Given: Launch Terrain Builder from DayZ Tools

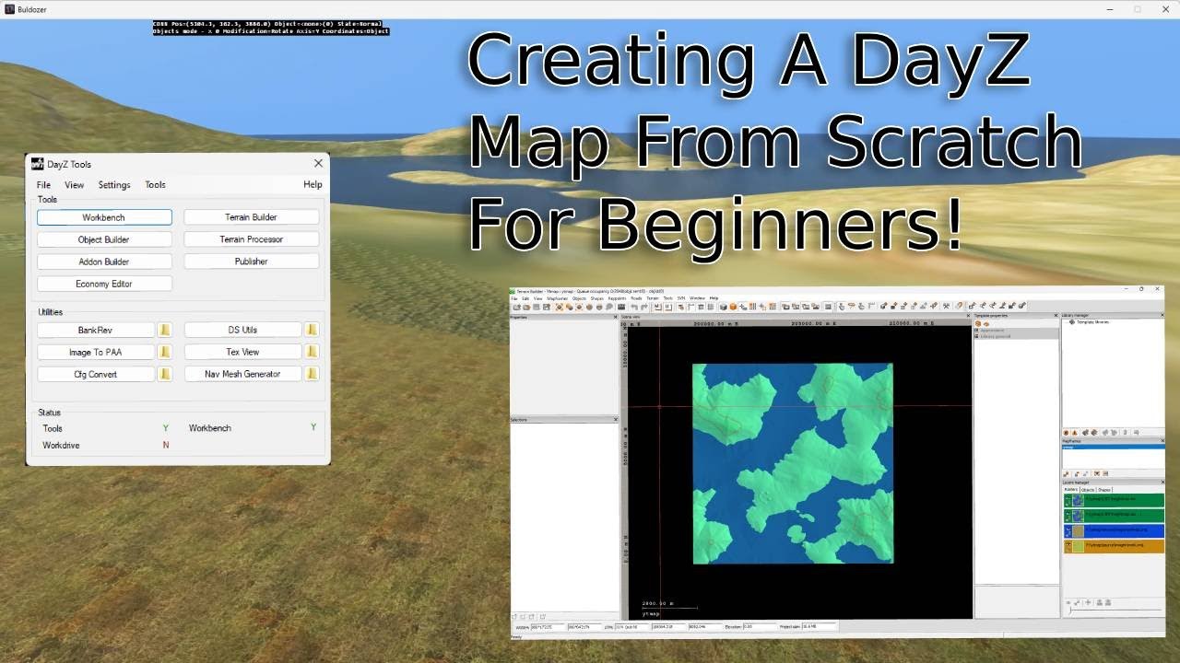Looking at the screenshot, I should [251, 217].
